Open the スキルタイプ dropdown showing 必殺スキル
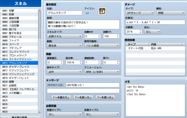 coord(65,36)
